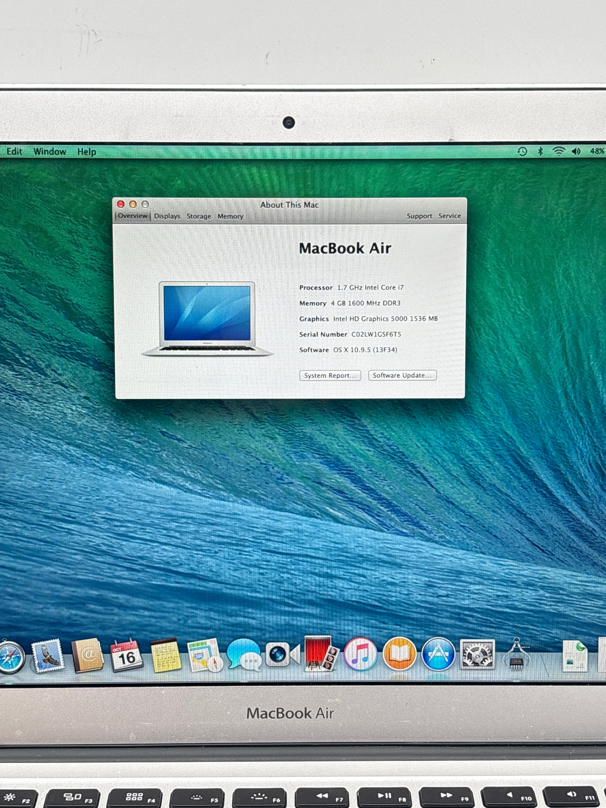Click the 4 GB 1600 MHz DDR3 text
Screen dimensions: 606x808
(x=366, y=303)
